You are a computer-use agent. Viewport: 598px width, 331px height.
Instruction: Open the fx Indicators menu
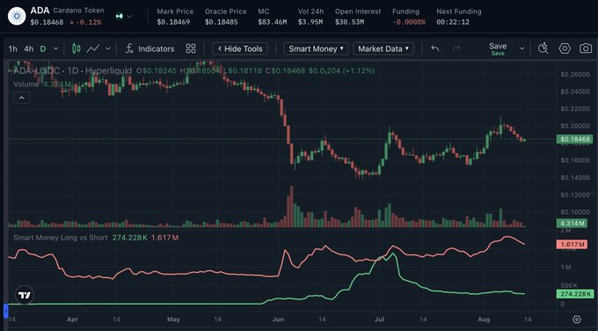point(149,49)
